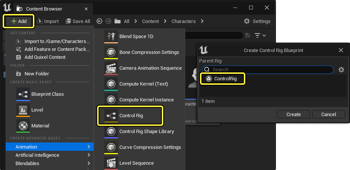This screenshot has width=350, height=170.
Task: Click the Compute Kernel Instance icon
Action: point(111,100)
